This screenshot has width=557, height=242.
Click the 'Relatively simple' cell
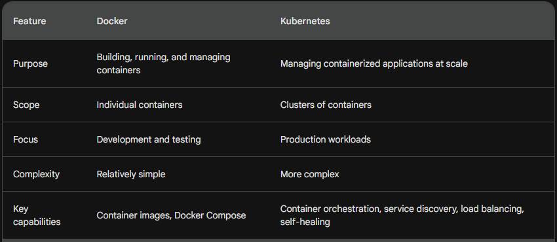click(130, 175)
